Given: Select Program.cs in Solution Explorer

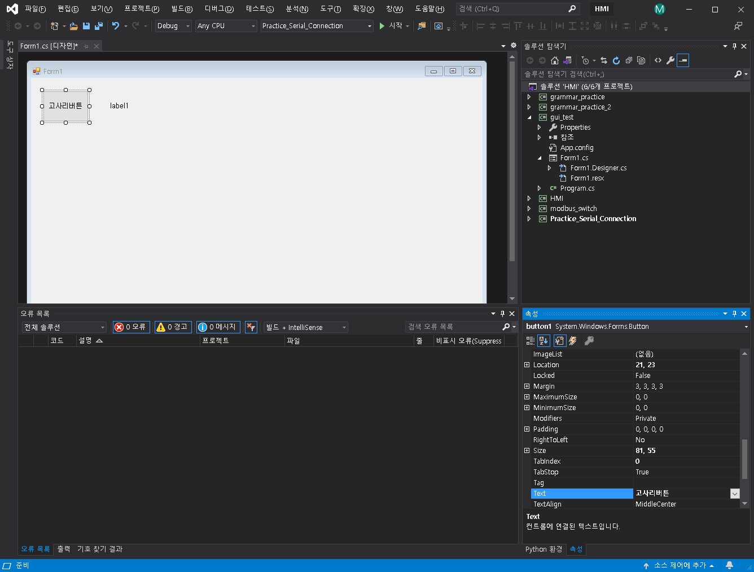Looking at the screenshot, I should coord(577,188).
